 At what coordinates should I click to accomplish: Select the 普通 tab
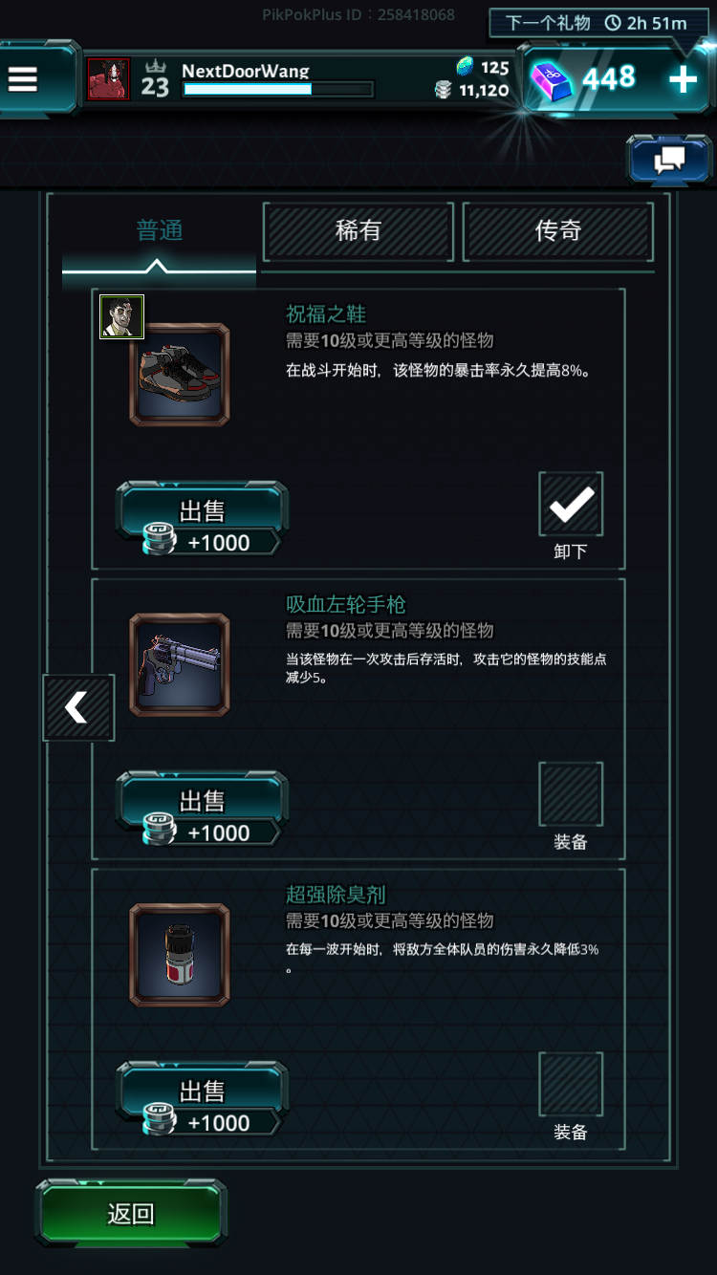tap(160, 231)
